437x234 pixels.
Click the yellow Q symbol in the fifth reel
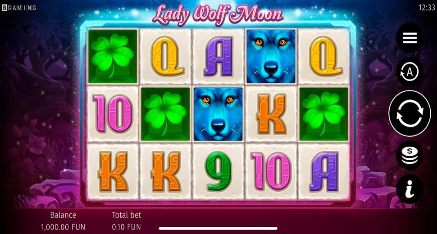[324, 57]
